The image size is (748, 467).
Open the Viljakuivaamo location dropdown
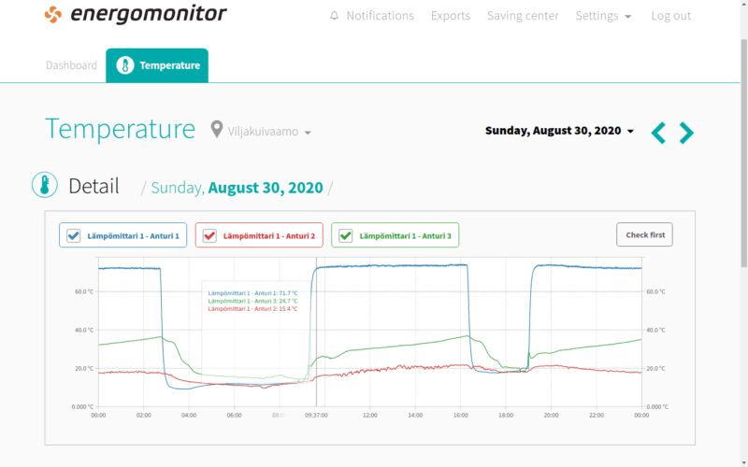pyautogui.click(x=269, y=132)
